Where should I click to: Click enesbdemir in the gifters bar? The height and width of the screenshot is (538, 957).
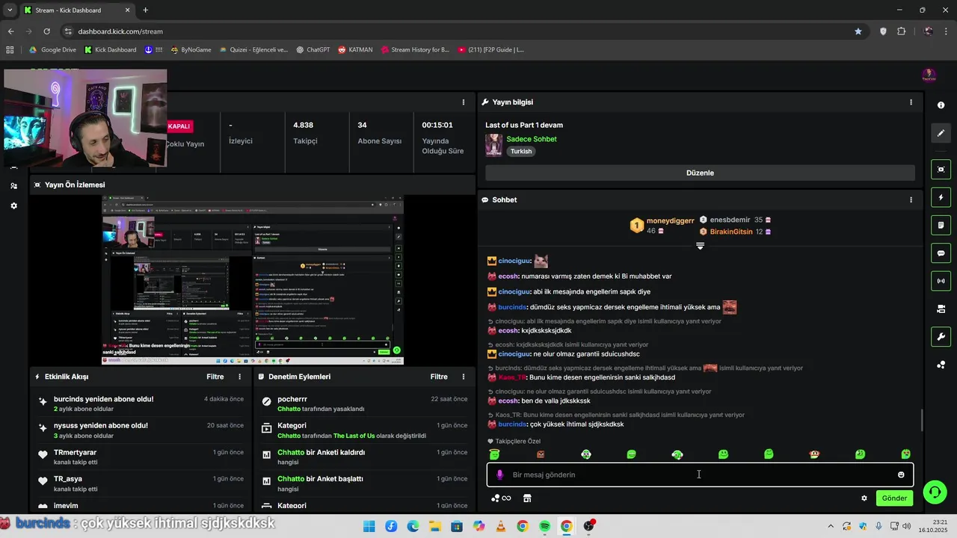tap(730, 220)
